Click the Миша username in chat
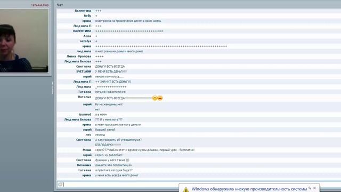Image resolution: width=341 pixels, height=192 pixels. [x=87, y=150]
